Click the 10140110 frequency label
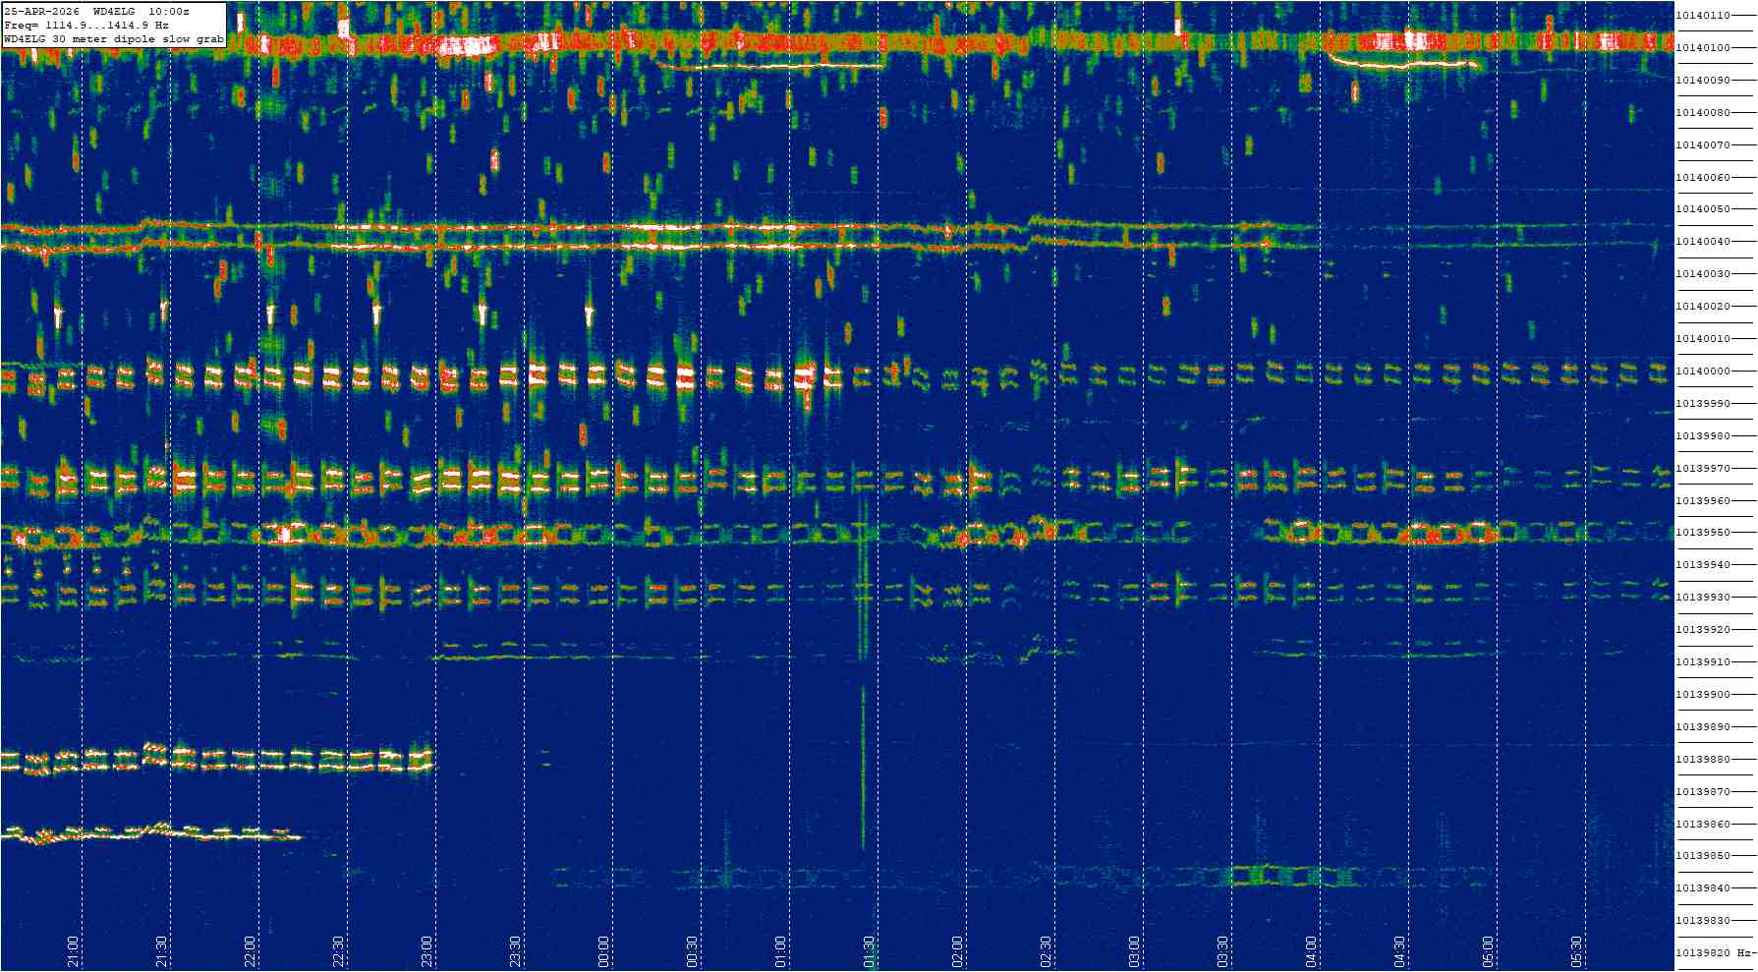The image size is (1758, 972). [1703, 16]
